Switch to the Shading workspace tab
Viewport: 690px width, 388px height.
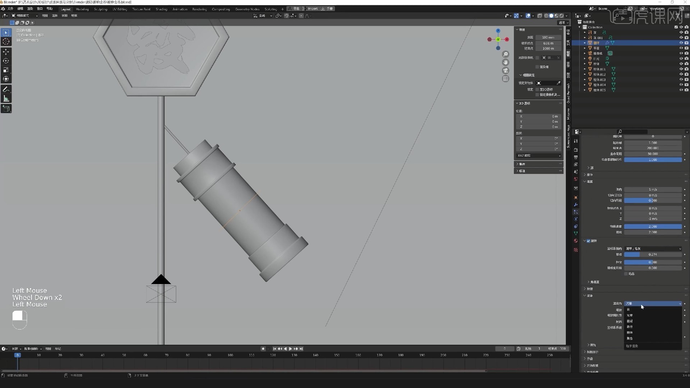pyautogui.click(x=161, y=9)
